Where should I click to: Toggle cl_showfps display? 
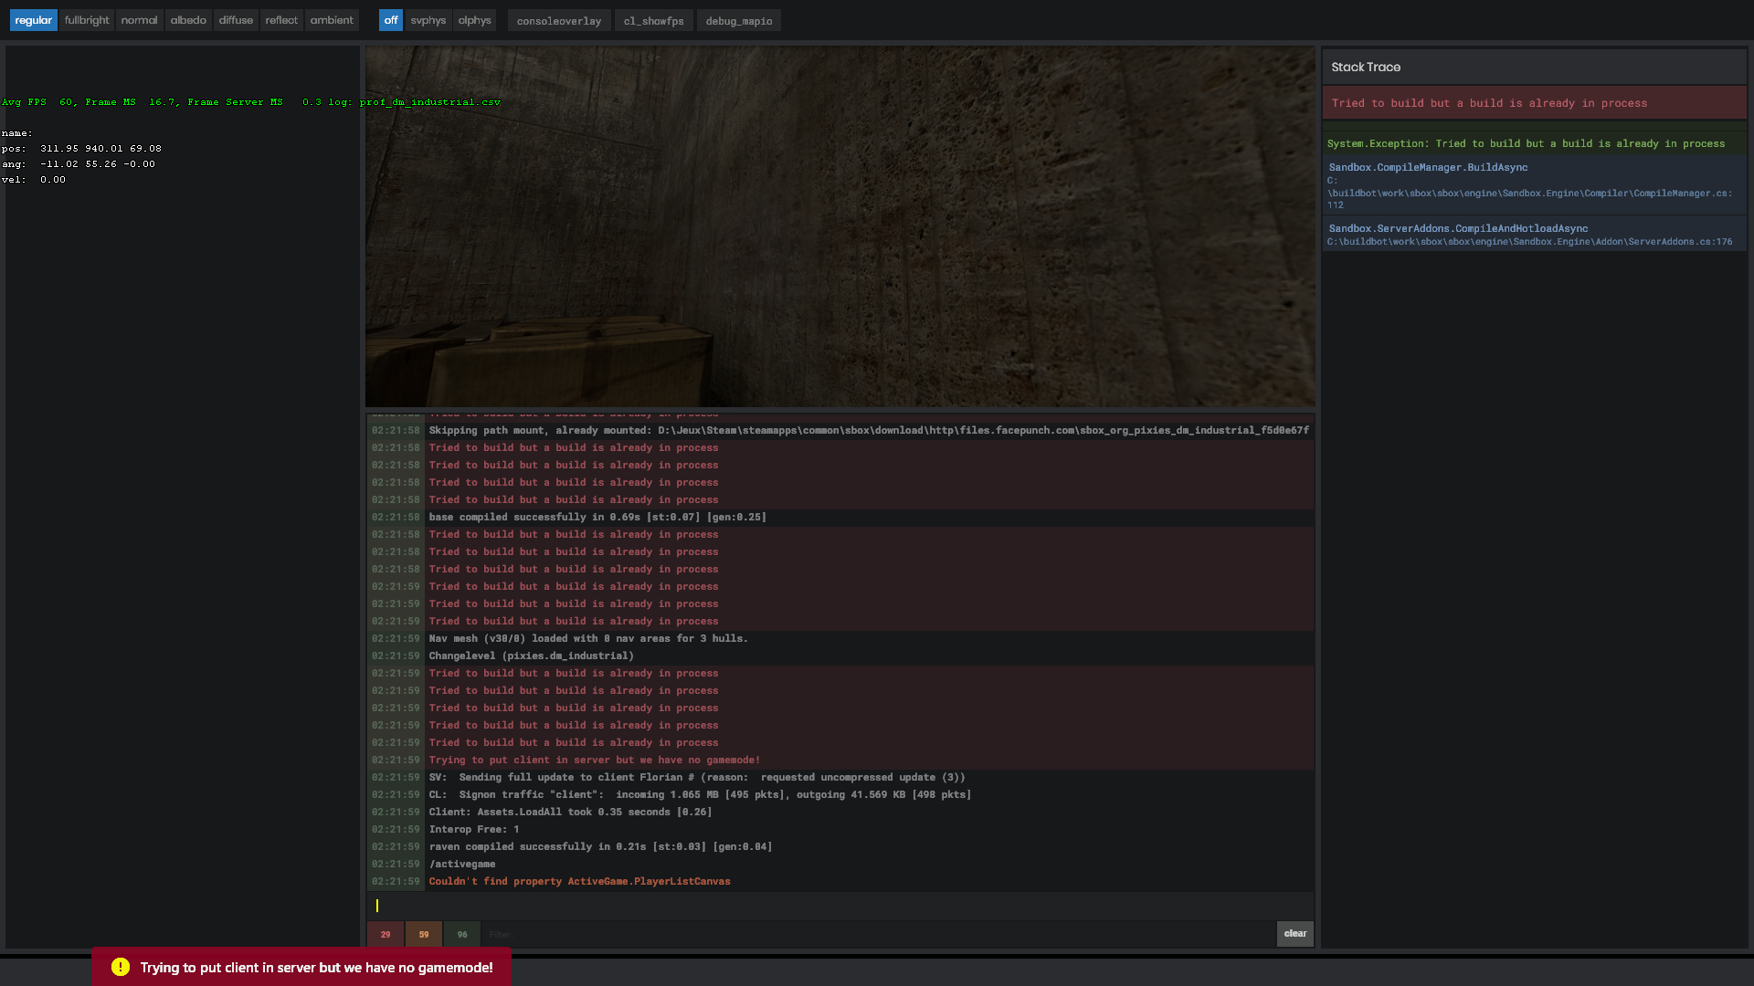click(653, 19)
